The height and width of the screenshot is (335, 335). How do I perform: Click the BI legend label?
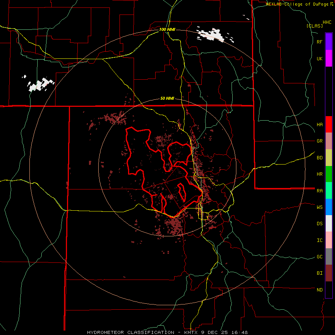319,273
